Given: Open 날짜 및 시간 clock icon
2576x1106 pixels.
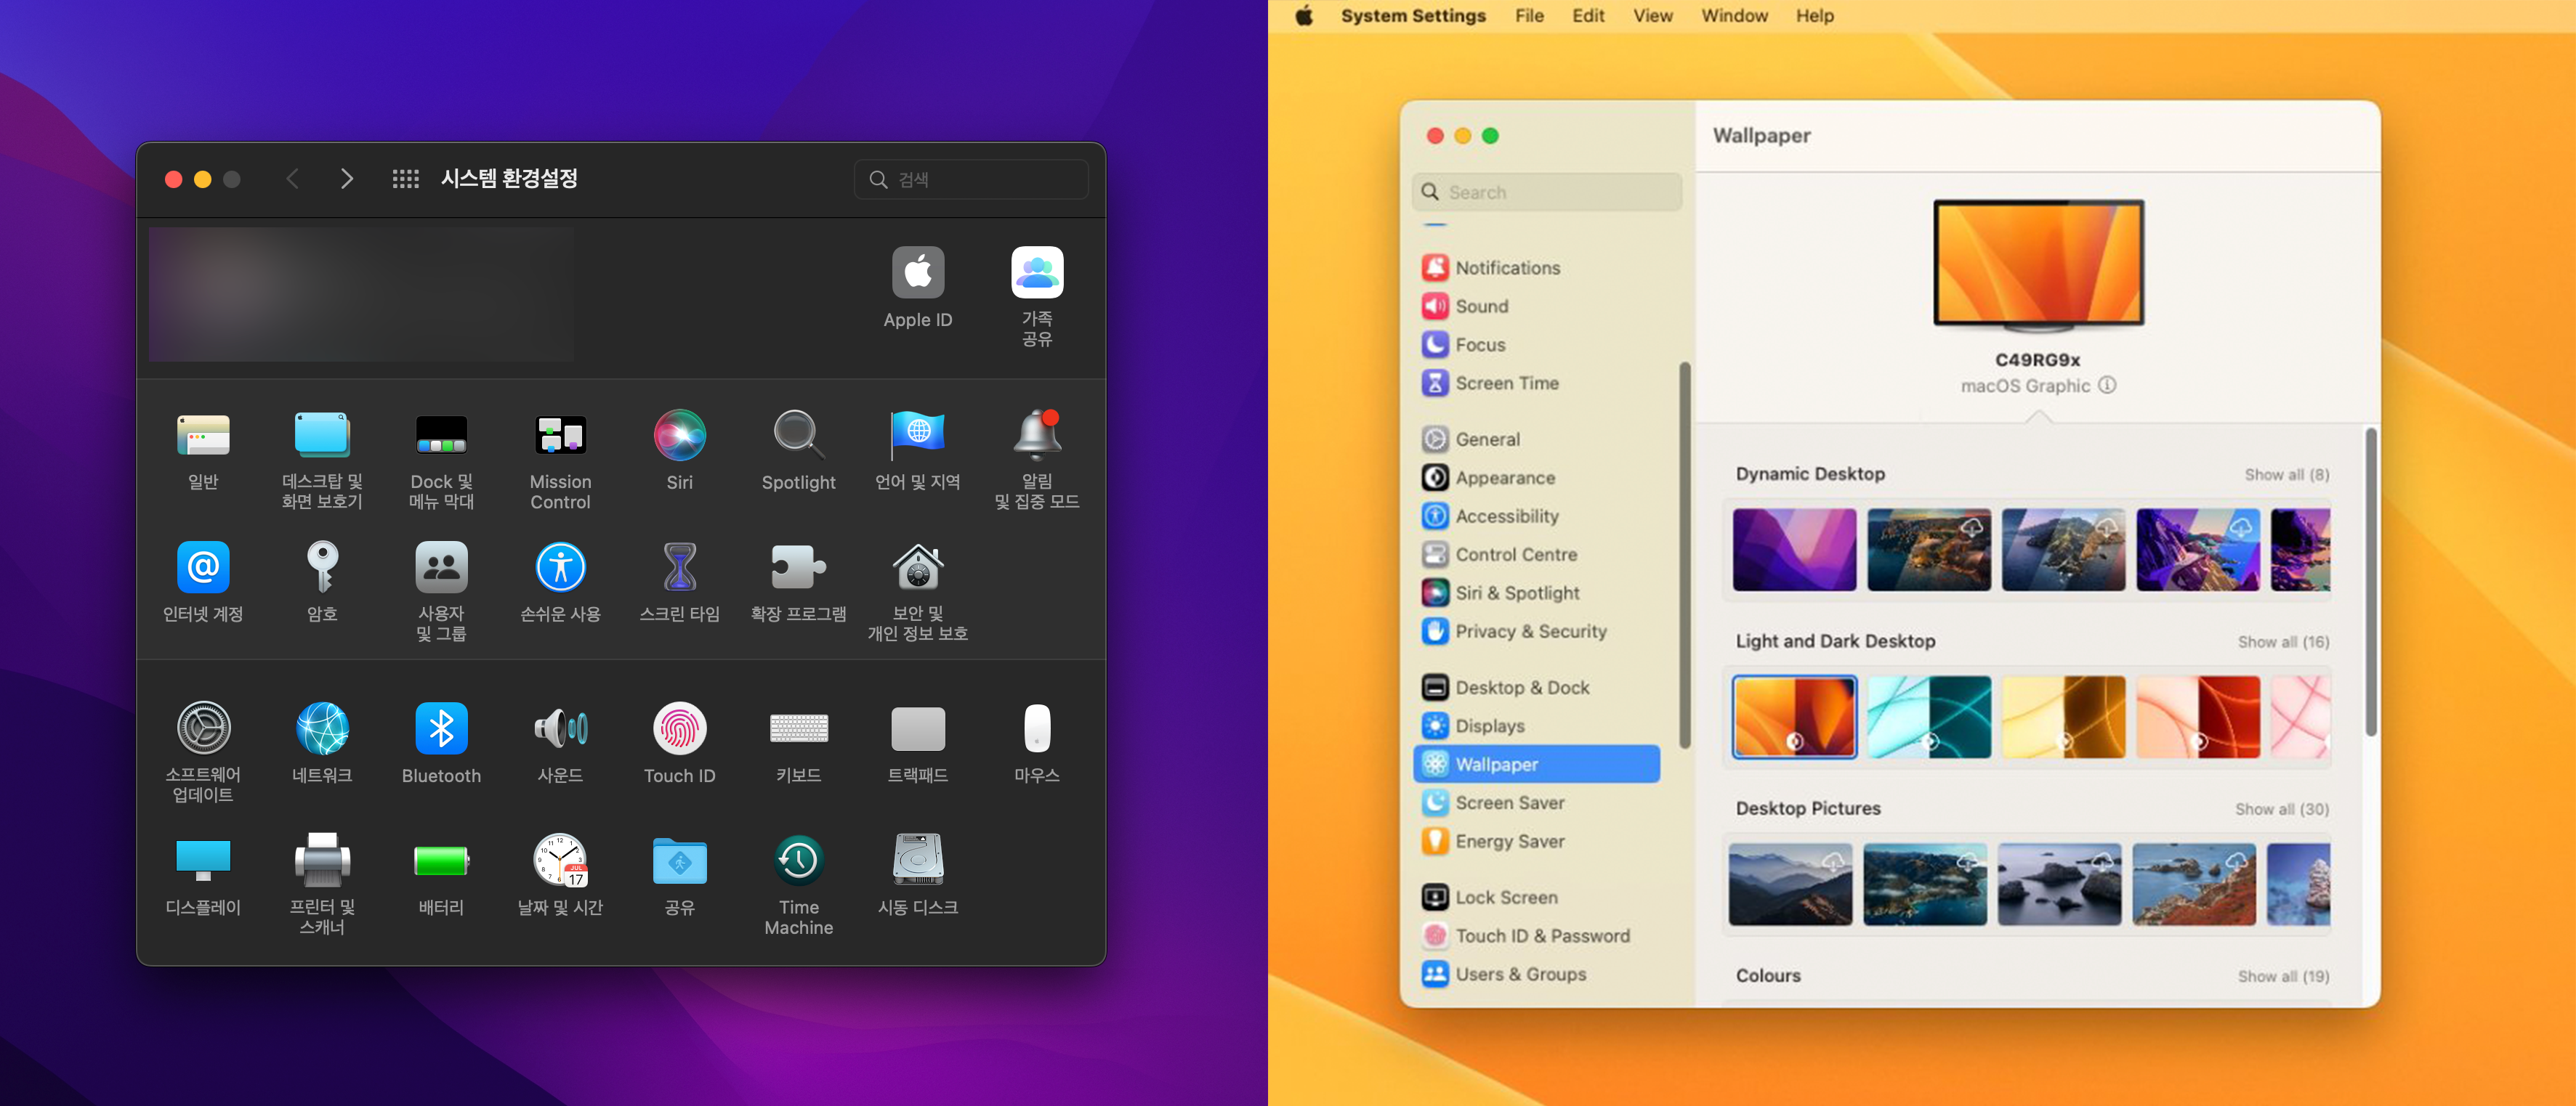Looking at the screenshot, I should 560,859.
